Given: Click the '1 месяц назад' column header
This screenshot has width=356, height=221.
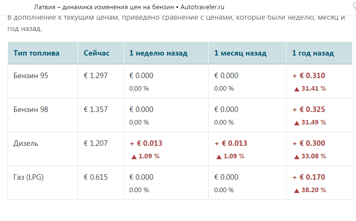Looking at the screenshot, I should 240,53.
